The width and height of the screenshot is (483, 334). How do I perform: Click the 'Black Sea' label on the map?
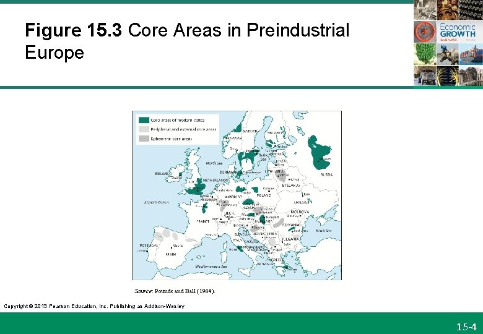coord(324,230)
